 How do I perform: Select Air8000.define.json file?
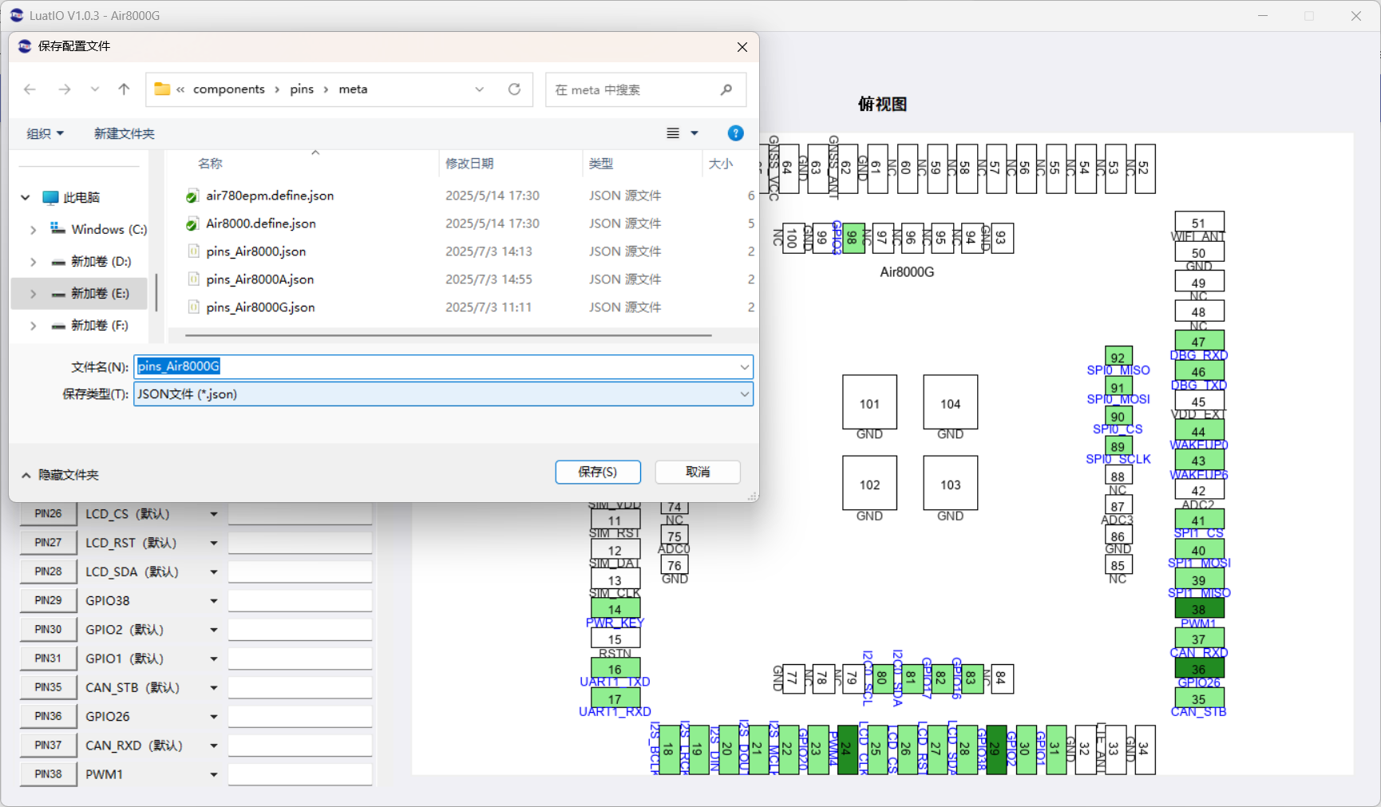click(x=260, y=224)
